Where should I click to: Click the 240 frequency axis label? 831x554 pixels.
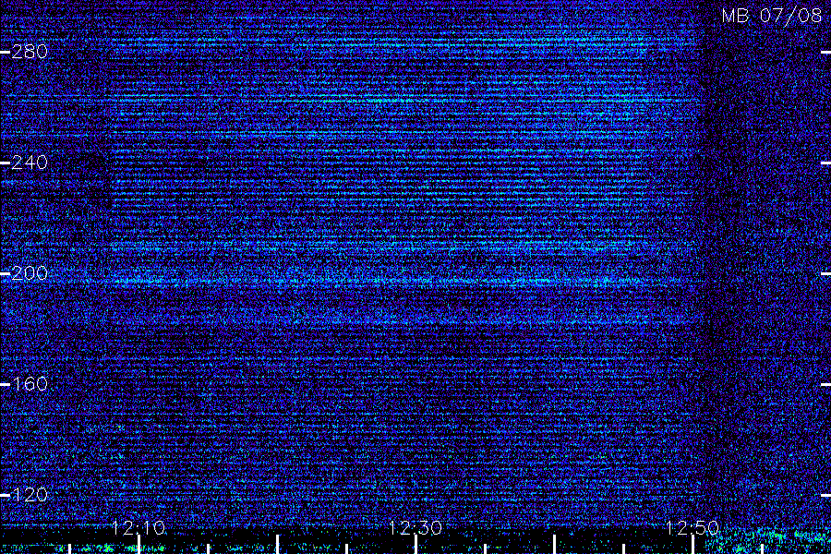tap(30, 163)
